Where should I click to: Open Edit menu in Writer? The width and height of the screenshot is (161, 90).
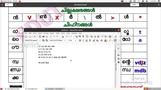click(x=30, y=33)
